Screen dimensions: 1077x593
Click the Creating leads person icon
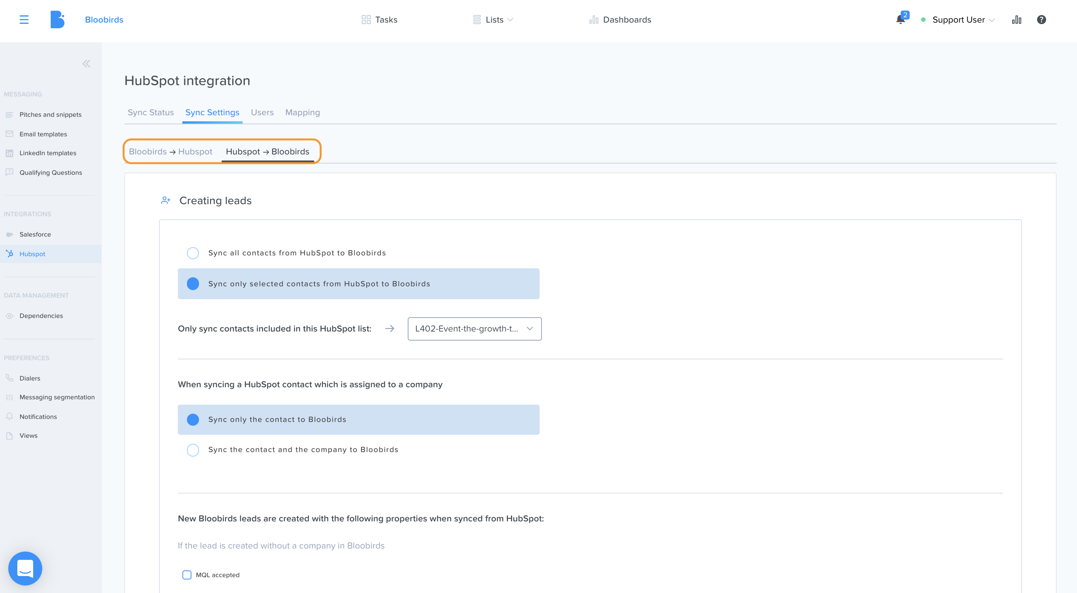(165, 200)
